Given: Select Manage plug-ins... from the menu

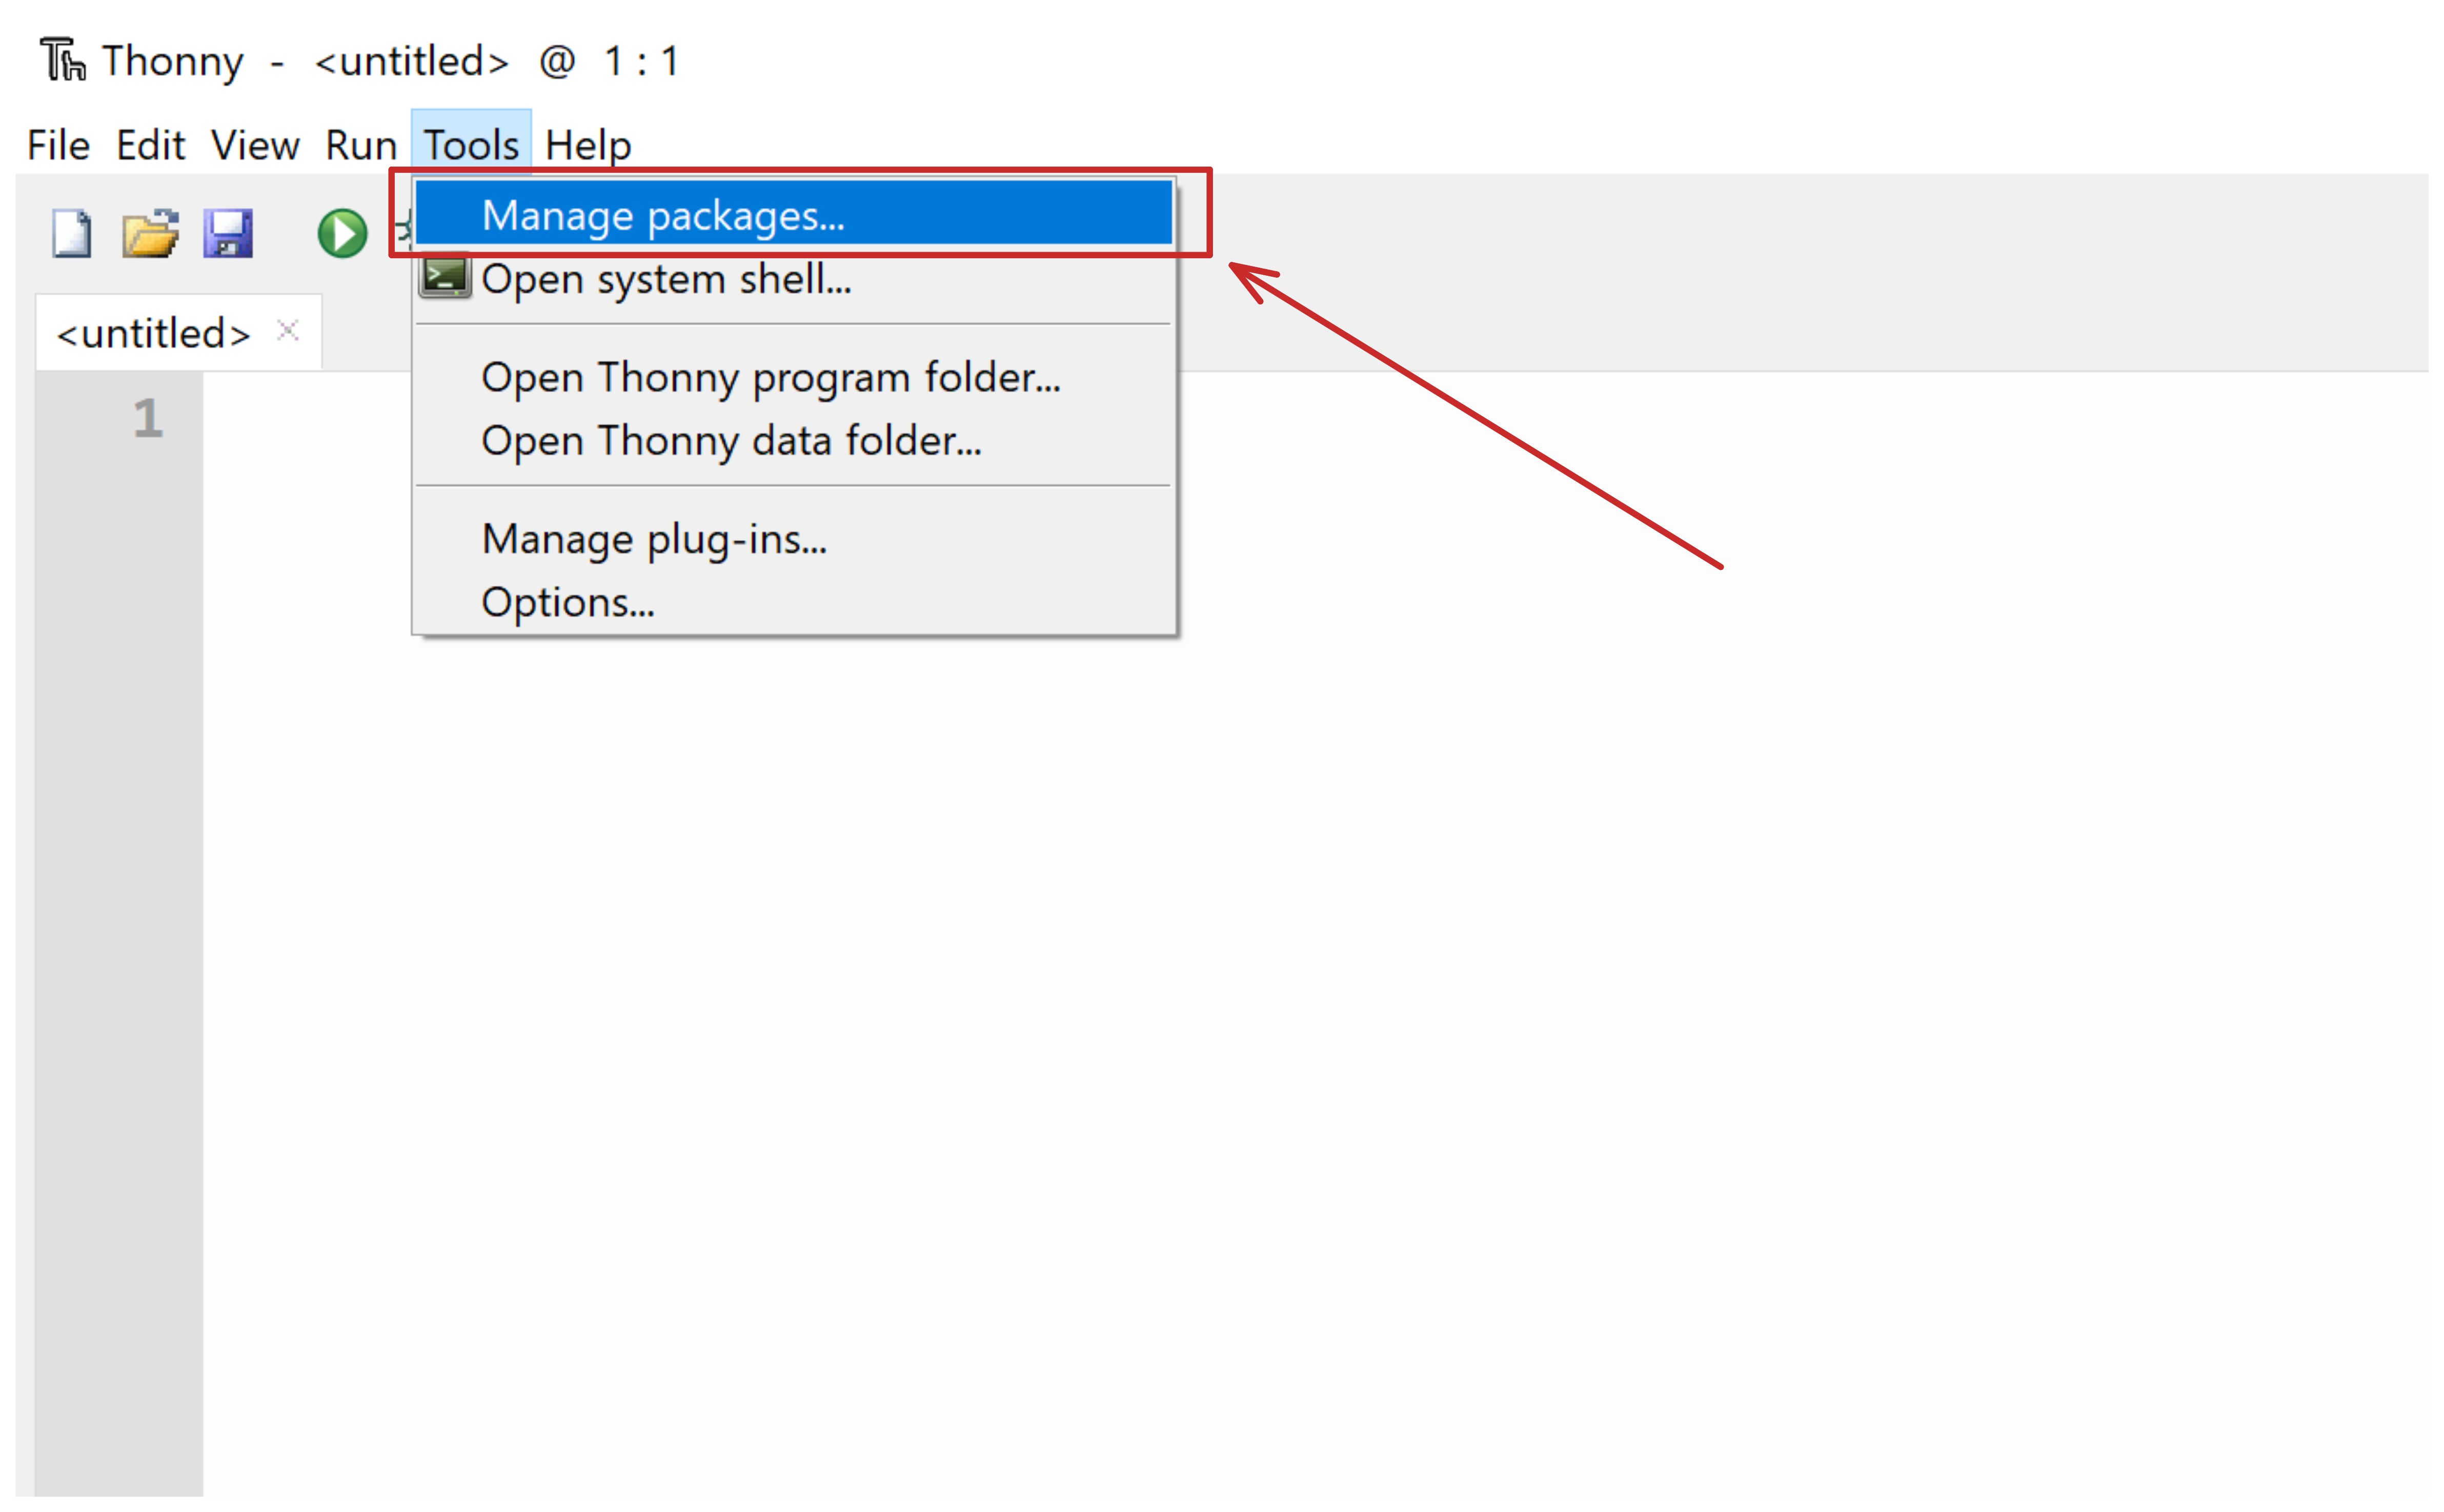Looking at the screenshot, I should tap(794, 539).
